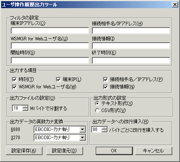Click the キャンセル button
This screenshot has height=162, width=180.
click(x=153, y=151)
